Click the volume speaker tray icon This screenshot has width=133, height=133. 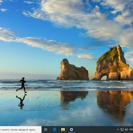click(126, 130)
